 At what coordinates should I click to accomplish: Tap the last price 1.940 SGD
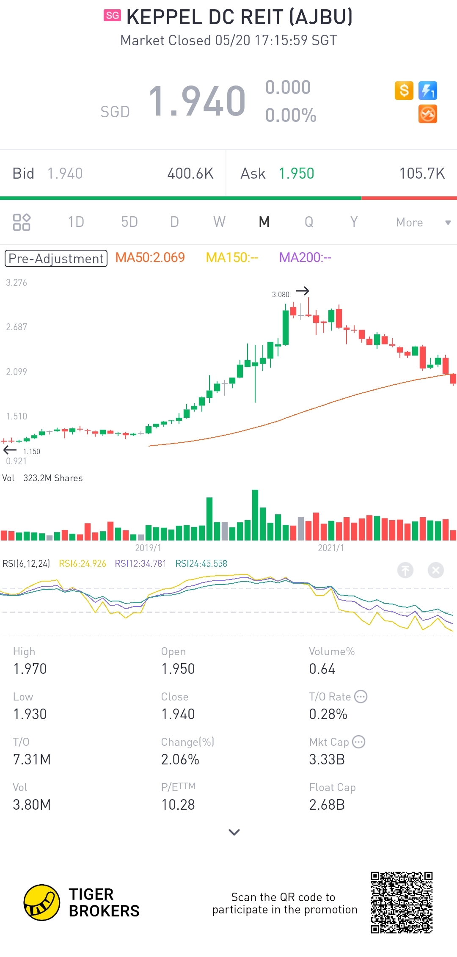click(x=197, y=101)
